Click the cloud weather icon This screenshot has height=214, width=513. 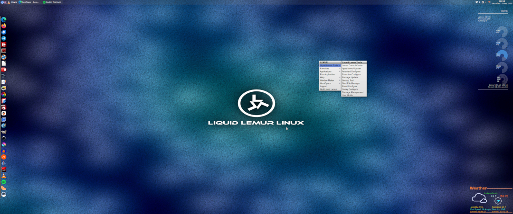tap(479, 198)
